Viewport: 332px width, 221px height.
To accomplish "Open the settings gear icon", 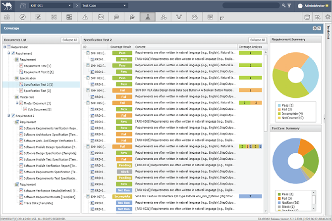I will tap(328, 17).
